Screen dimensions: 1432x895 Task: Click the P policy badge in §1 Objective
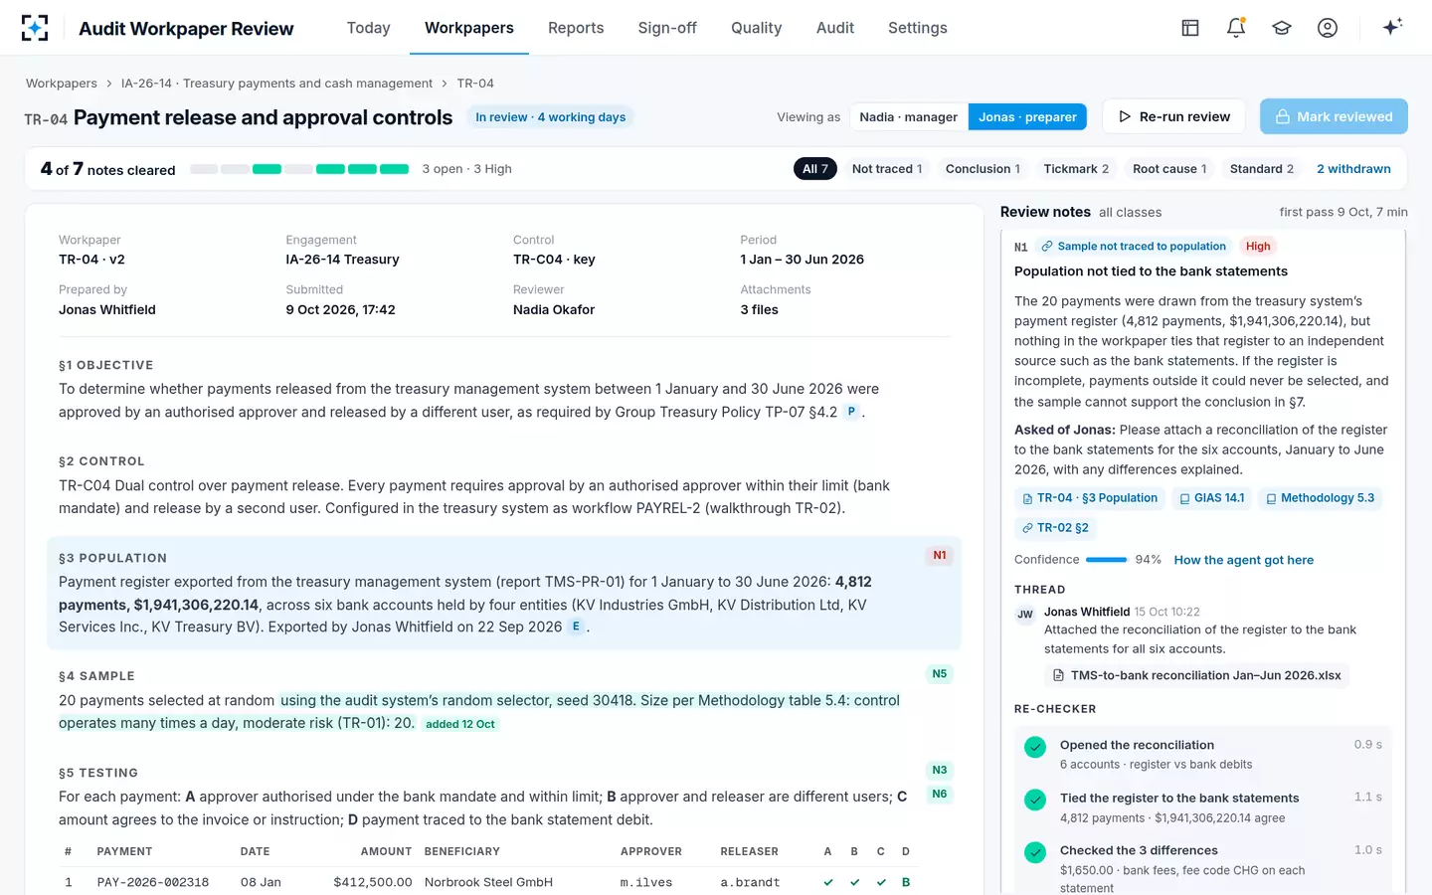pyautogui.click(x=851, y=412)
